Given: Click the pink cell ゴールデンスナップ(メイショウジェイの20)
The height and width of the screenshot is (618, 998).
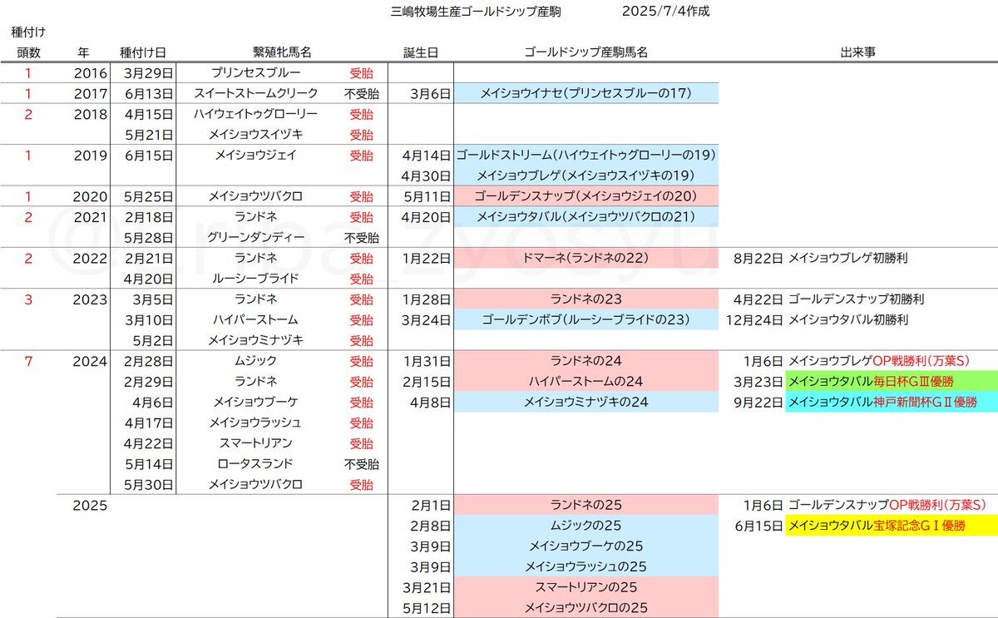Looking at the screenshot, I should [x=585, y=197].
